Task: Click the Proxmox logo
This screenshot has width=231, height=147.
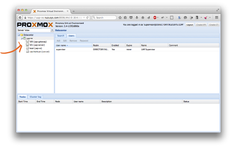Action: click(35, 25)
